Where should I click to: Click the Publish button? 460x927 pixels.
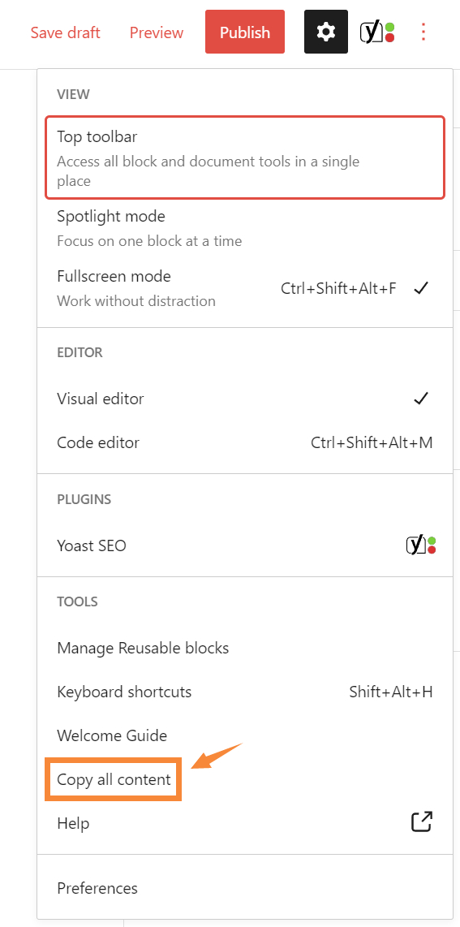pyautogui.click(x=245, y=32)
